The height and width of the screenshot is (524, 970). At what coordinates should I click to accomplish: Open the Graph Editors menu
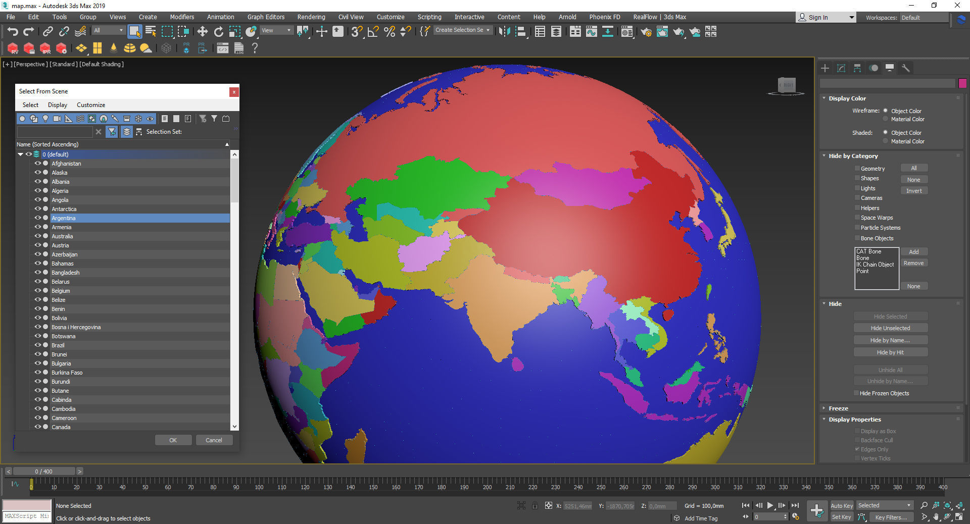266,17
